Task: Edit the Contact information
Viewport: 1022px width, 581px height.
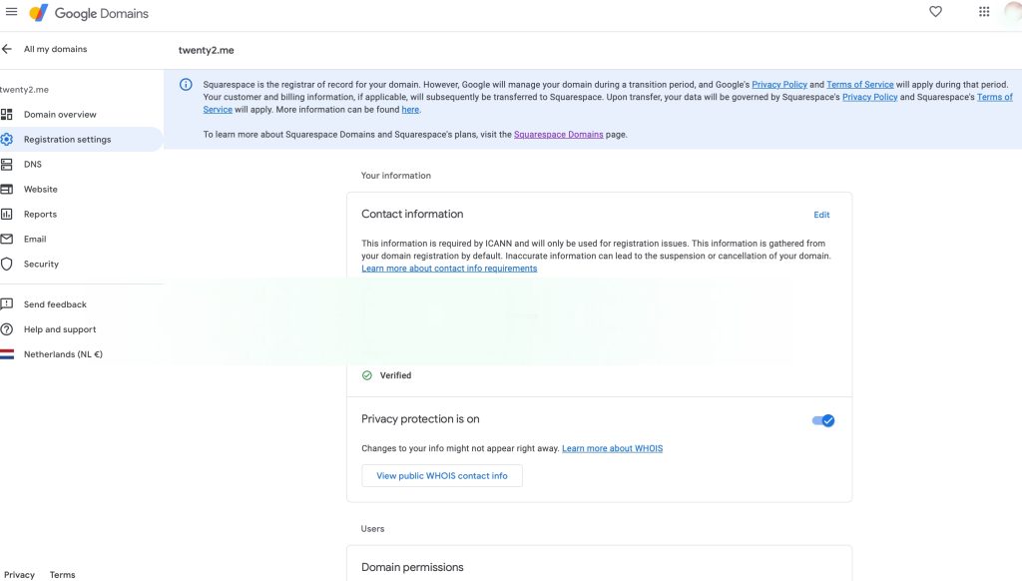Action: pos(821,215)
